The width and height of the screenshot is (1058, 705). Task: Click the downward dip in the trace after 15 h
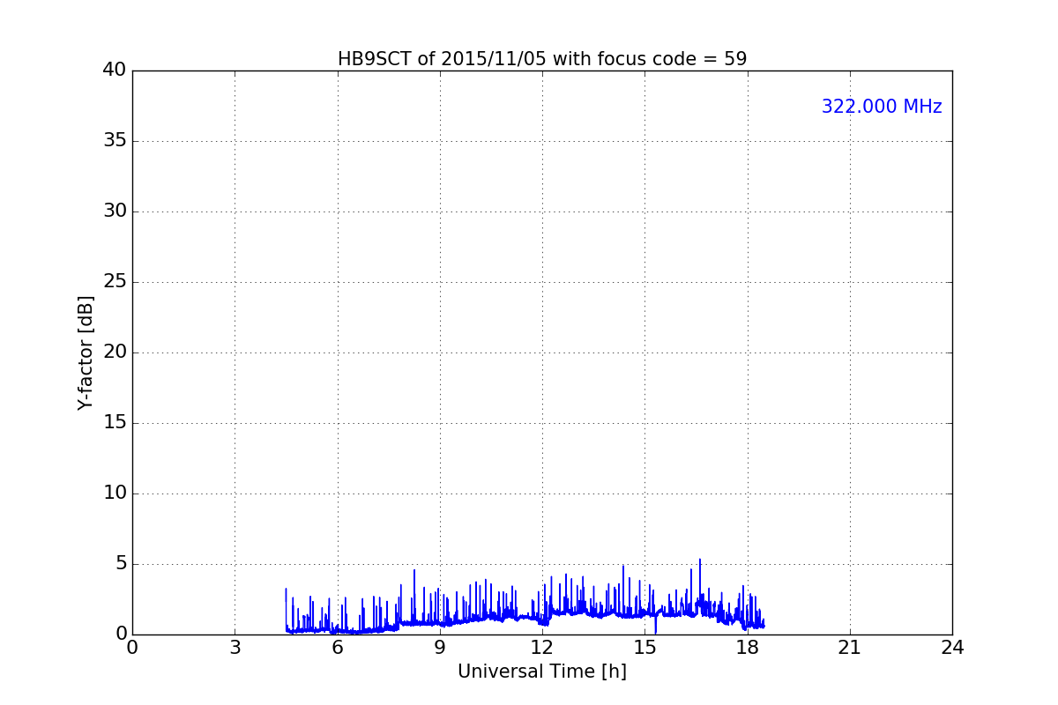tap(655, 624)
